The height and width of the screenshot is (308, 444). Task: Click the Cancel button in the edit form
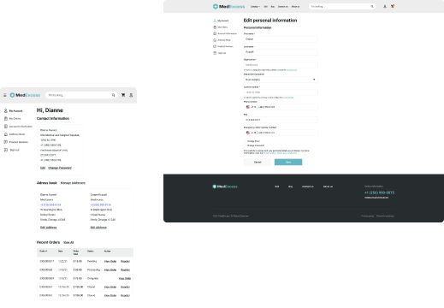258,162
